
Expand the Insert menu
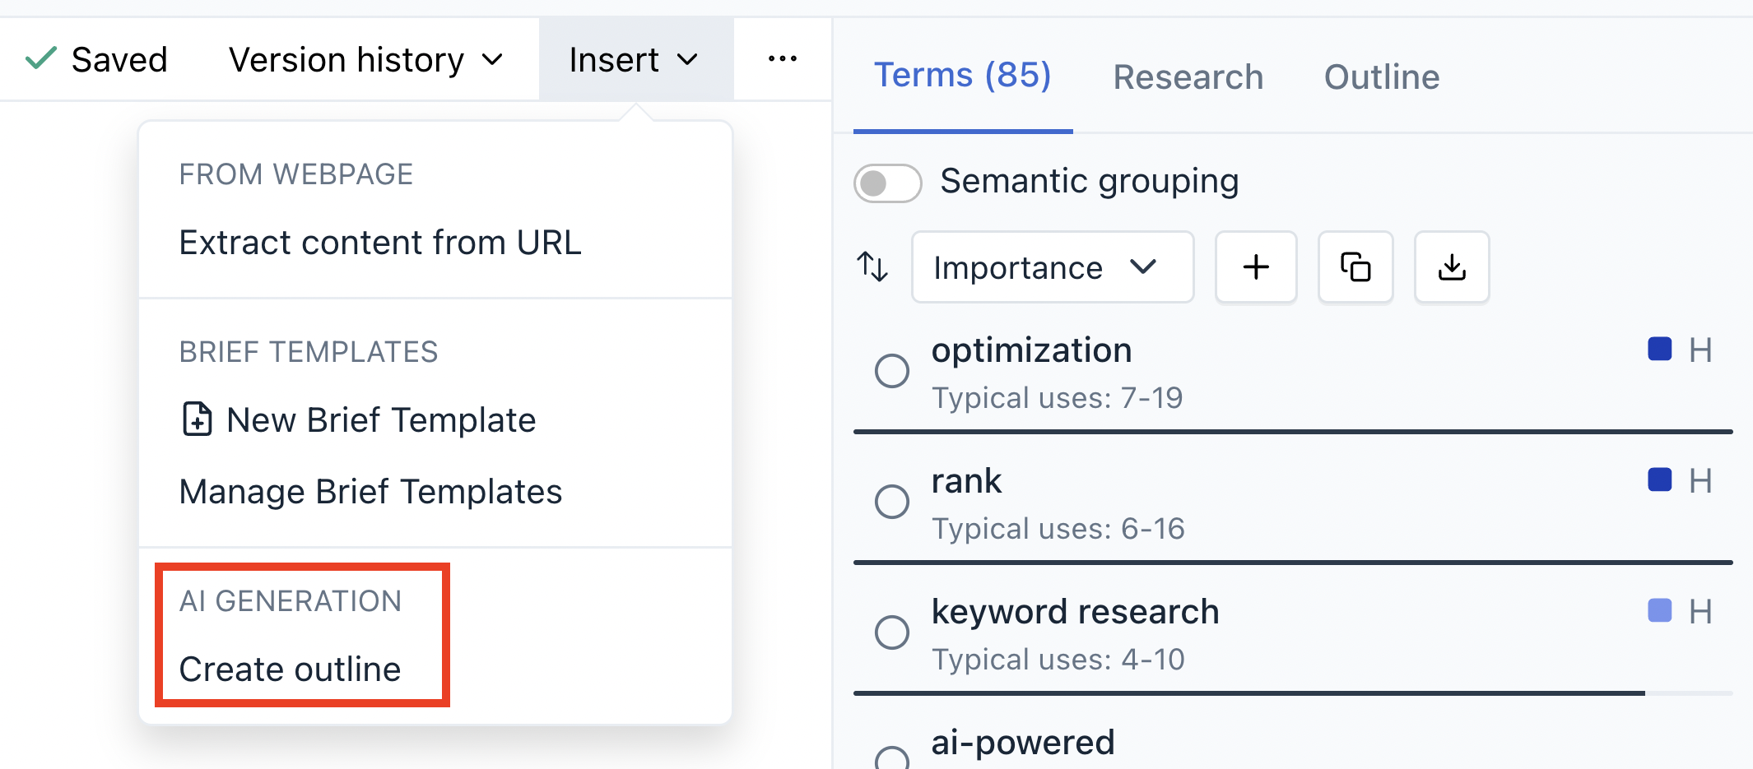(632, 58)
